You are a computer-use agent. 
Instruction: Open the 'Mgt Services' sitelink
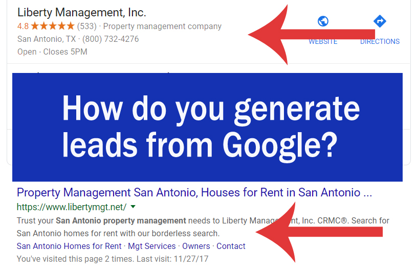pos(151,246)
